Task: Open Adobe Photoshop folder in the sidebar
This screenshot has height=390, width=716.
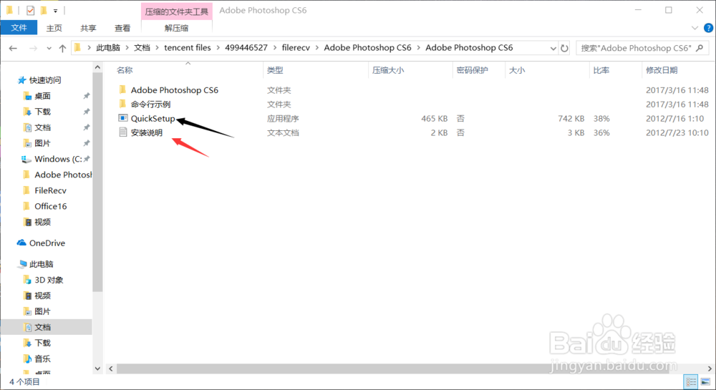Action: [63, 175]
